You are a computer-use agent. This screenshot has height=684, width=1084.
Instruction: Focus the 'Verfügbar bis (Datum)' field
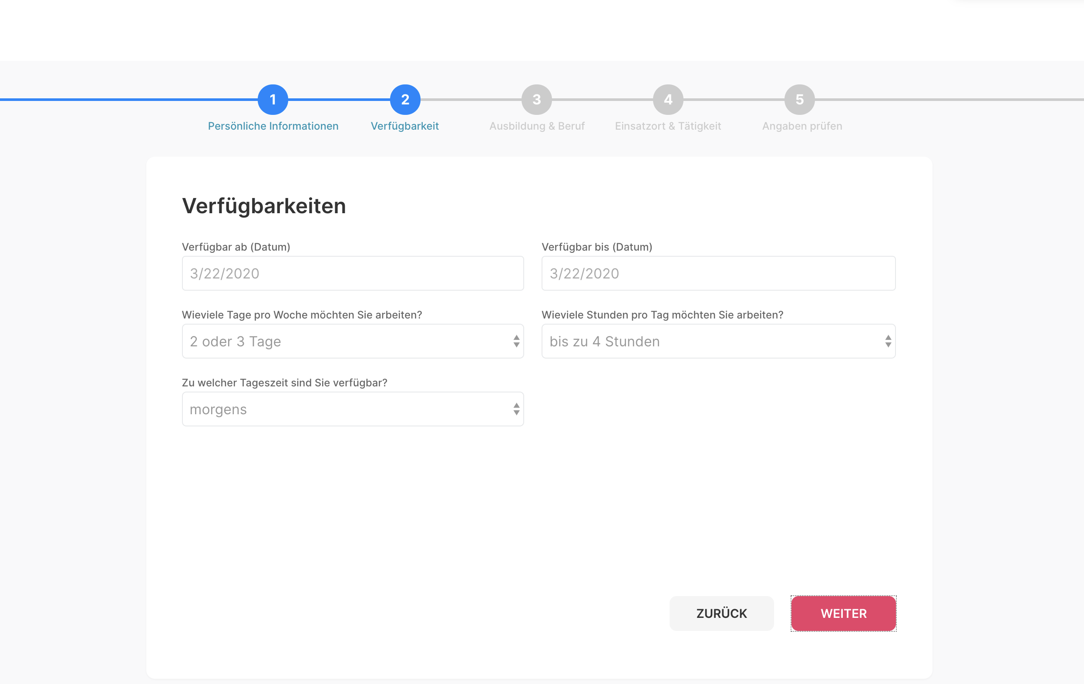coord(718,273)
